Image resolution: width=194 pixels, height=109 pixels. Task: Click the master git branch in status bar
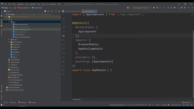[186, 105]
